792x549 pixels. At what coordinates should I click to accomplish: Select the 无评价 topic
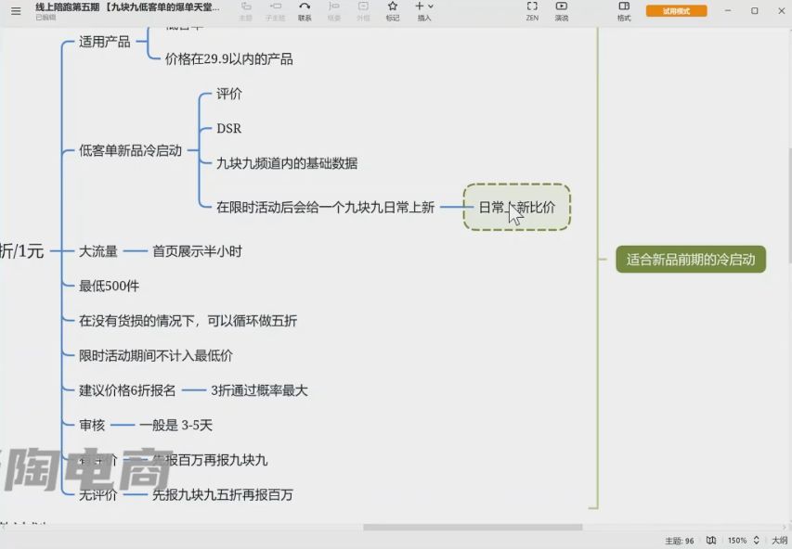coord(98,495)
